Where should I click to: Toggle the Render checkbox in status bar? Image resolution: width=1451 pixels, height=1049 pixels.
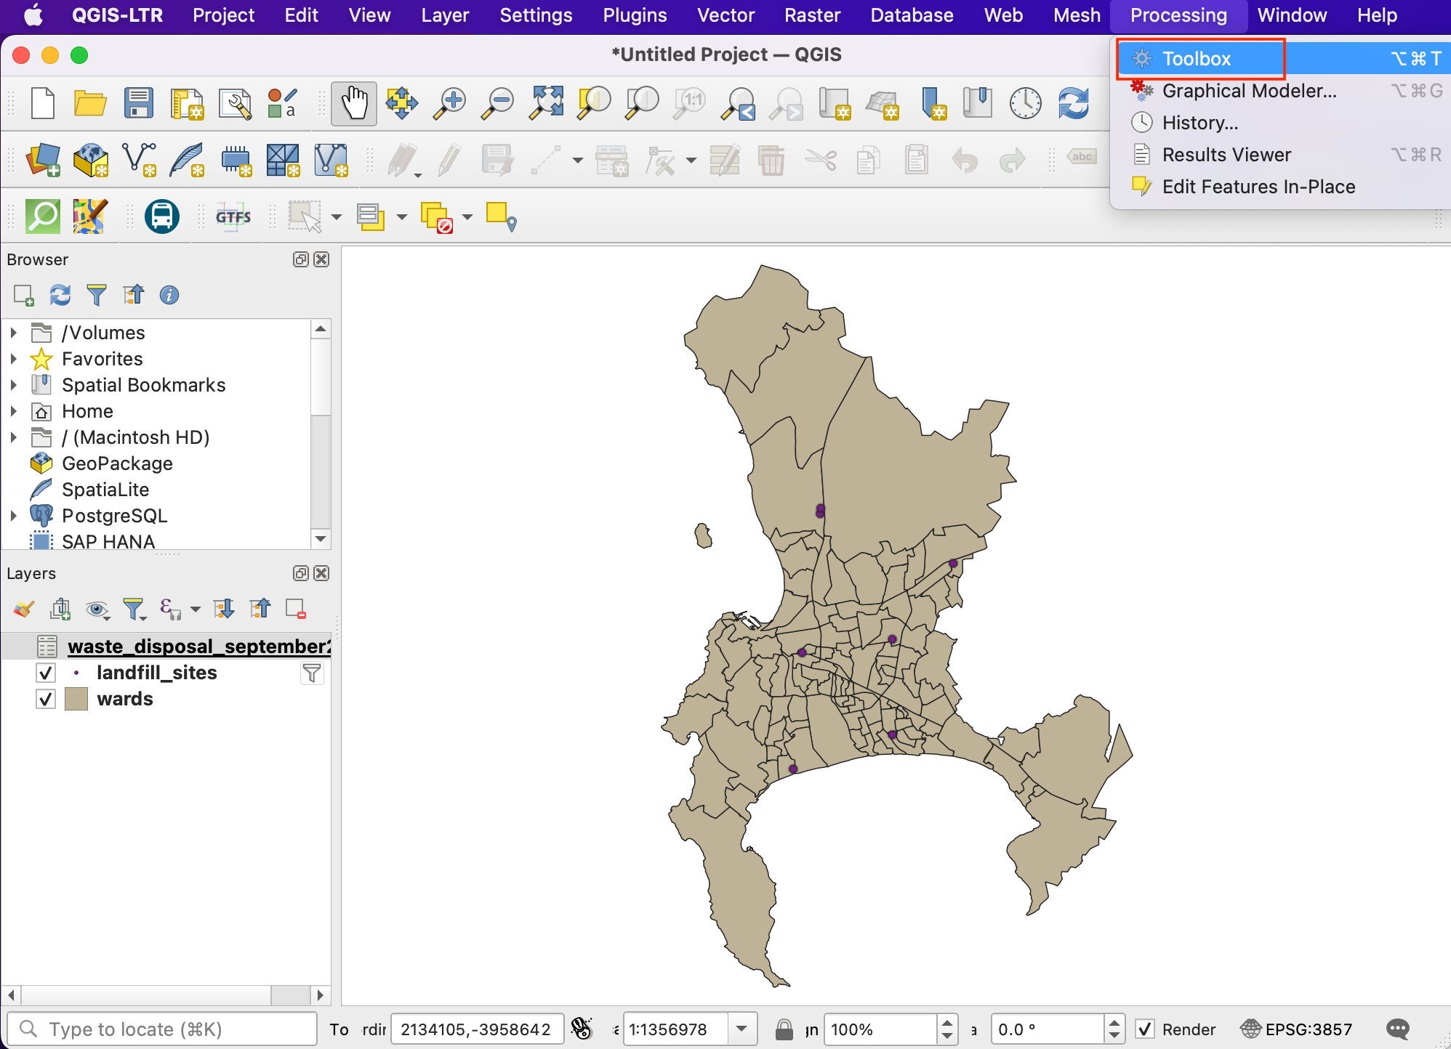[1146, 1029]
